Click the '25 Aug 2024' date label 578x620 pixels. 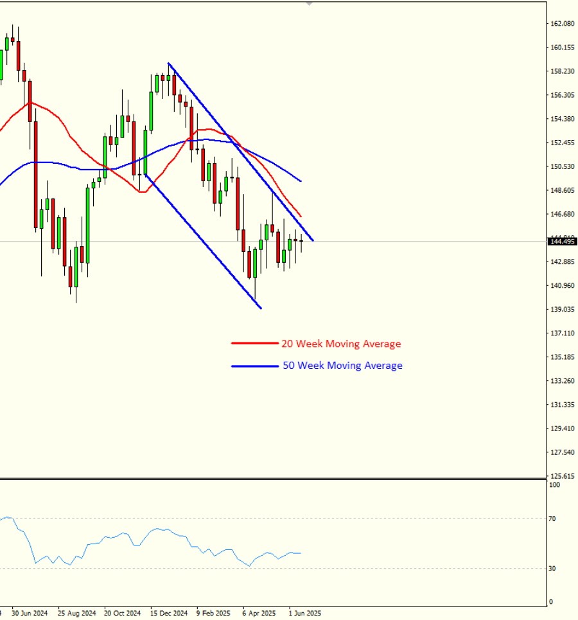click(77, 613)
